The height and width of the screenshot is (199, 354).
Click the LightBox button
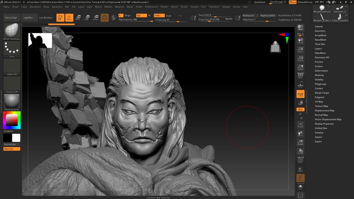coord(28,18)
